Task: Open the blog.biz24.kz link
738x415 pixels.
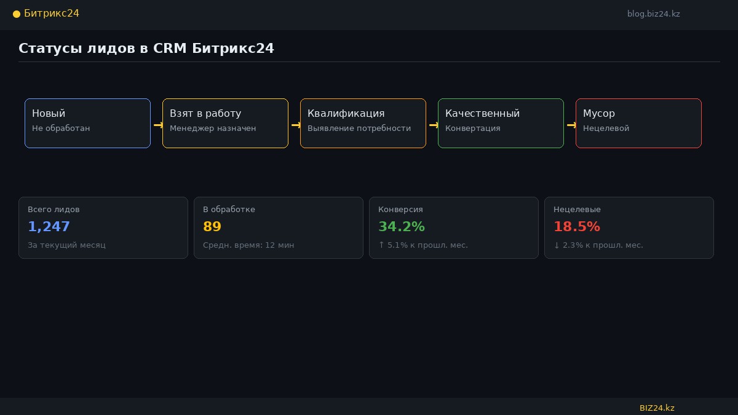Action: [x=653, y=14]
